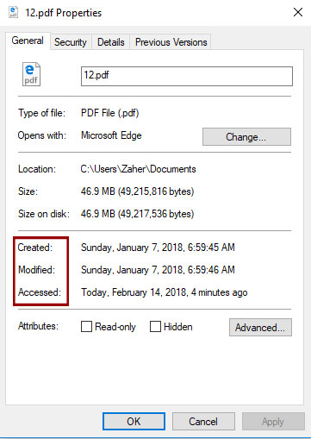This screenshot has width=311, height=439.
Task: Open Advanced... attributes settings
Action: [260, 327]
